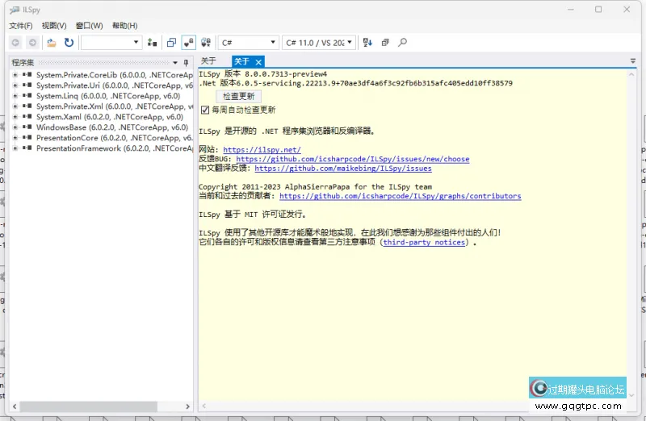Open the document tab list dropdown arrow

click(633, 61)
